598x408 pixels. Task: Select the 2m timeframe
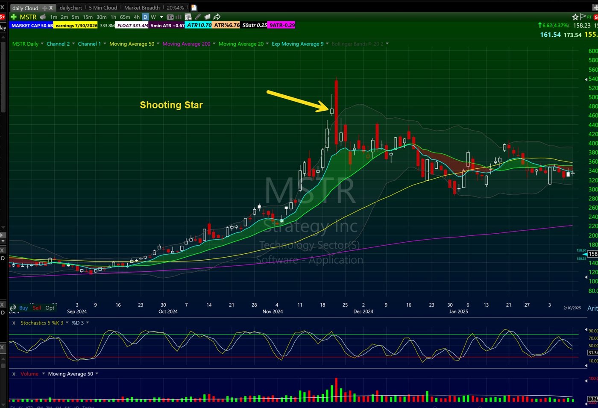click(x=64, y=17)
